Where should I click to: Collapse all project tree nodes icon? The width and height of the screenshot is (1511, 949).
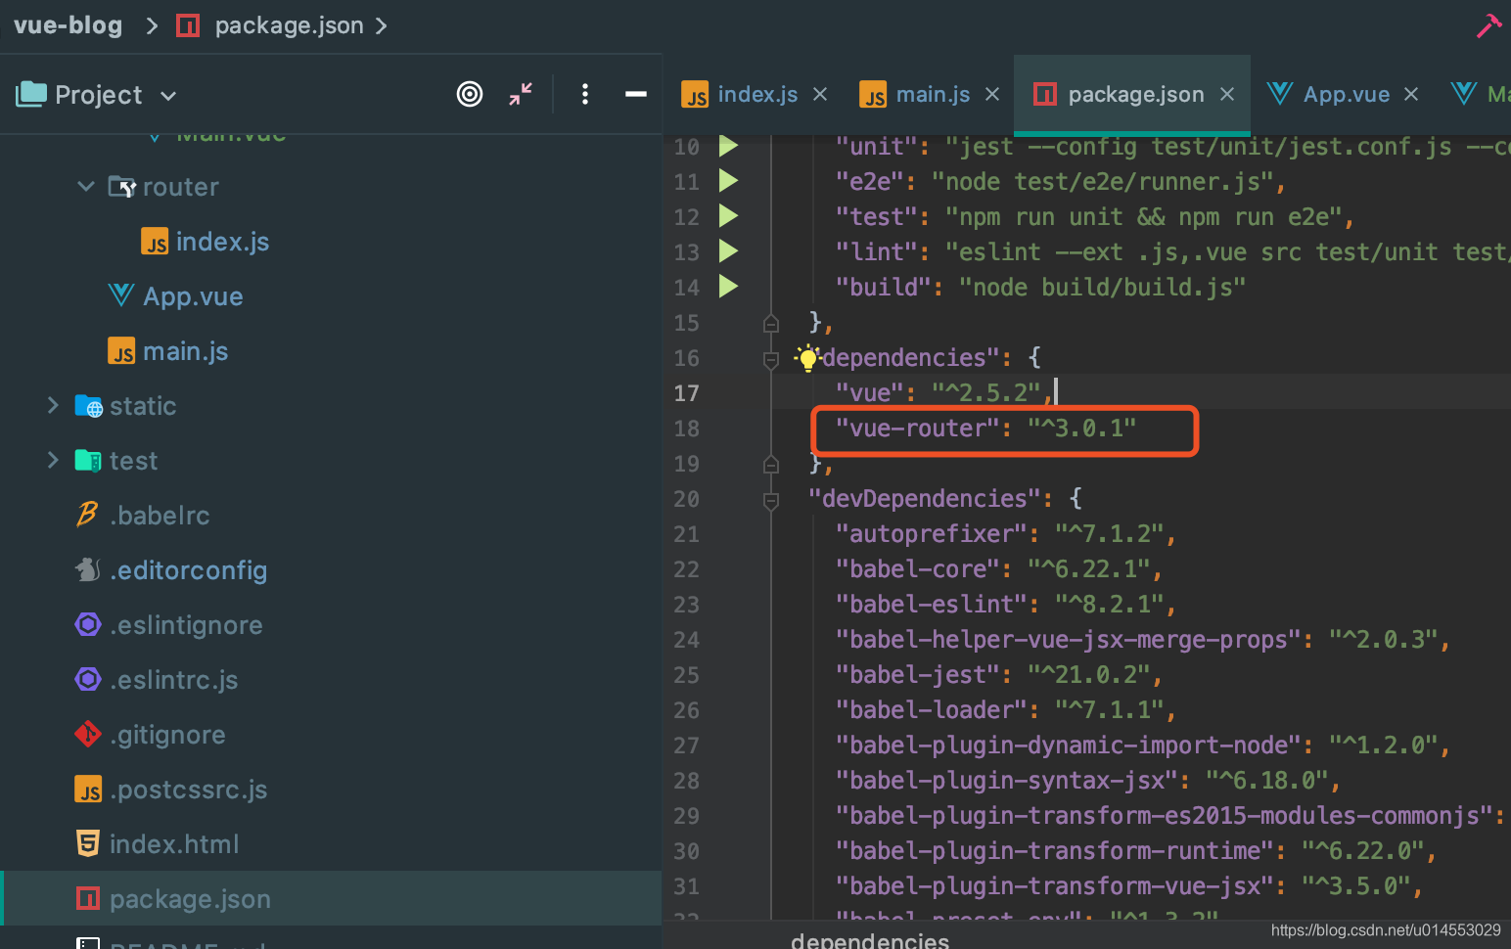coord(521,94)
